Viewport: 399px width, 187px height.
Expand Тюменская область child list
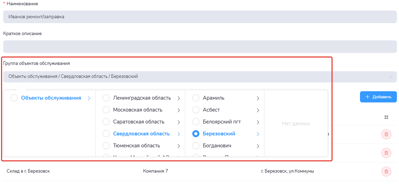[179, 146]
